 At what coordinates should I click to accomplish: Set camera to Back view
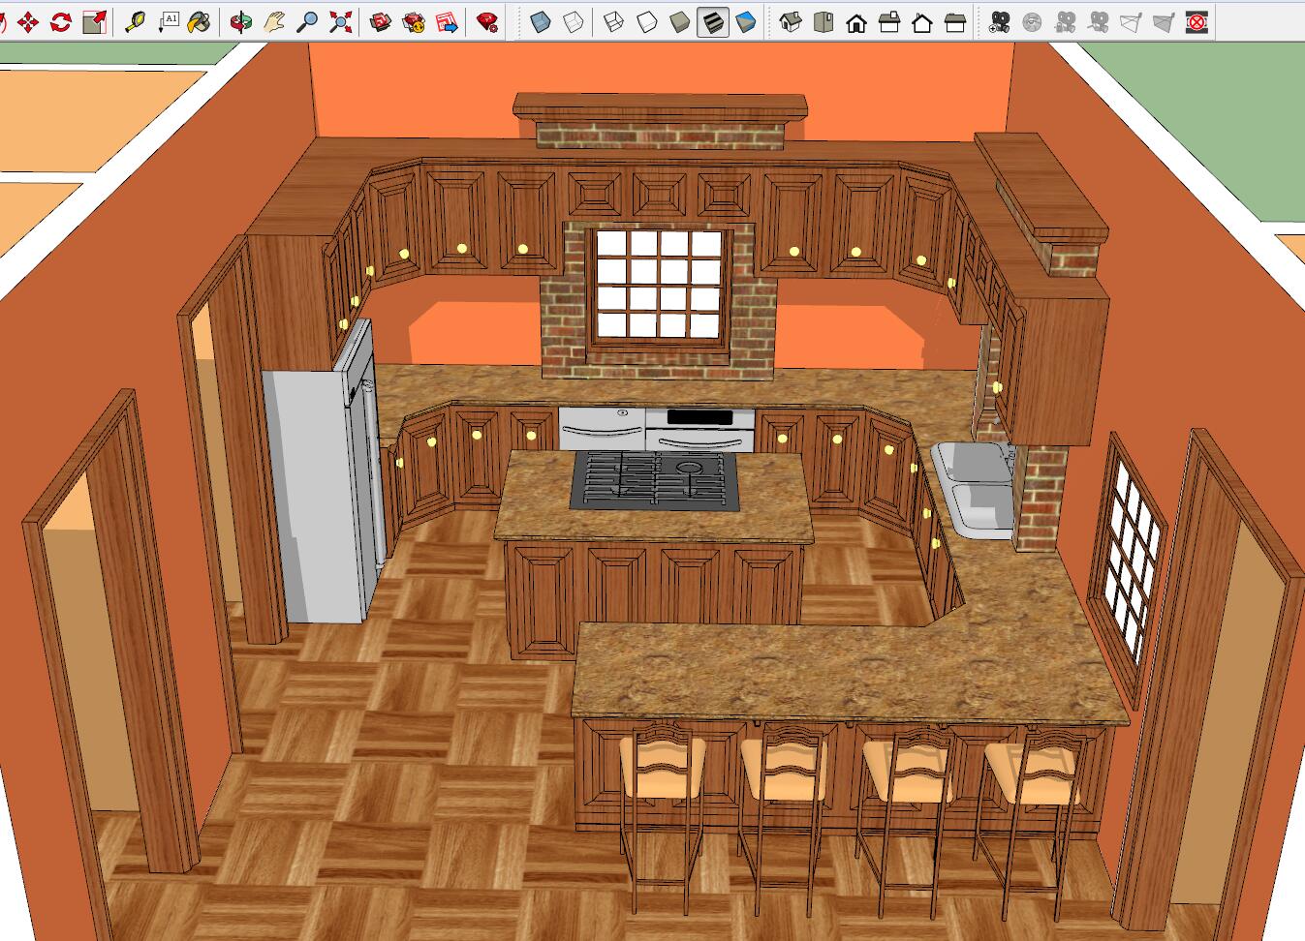tap(922, 21)
